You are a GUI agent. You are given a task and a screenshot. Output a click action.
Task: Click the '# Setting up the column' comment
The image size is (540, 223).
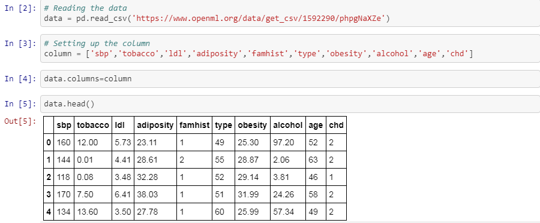point(97,44)
